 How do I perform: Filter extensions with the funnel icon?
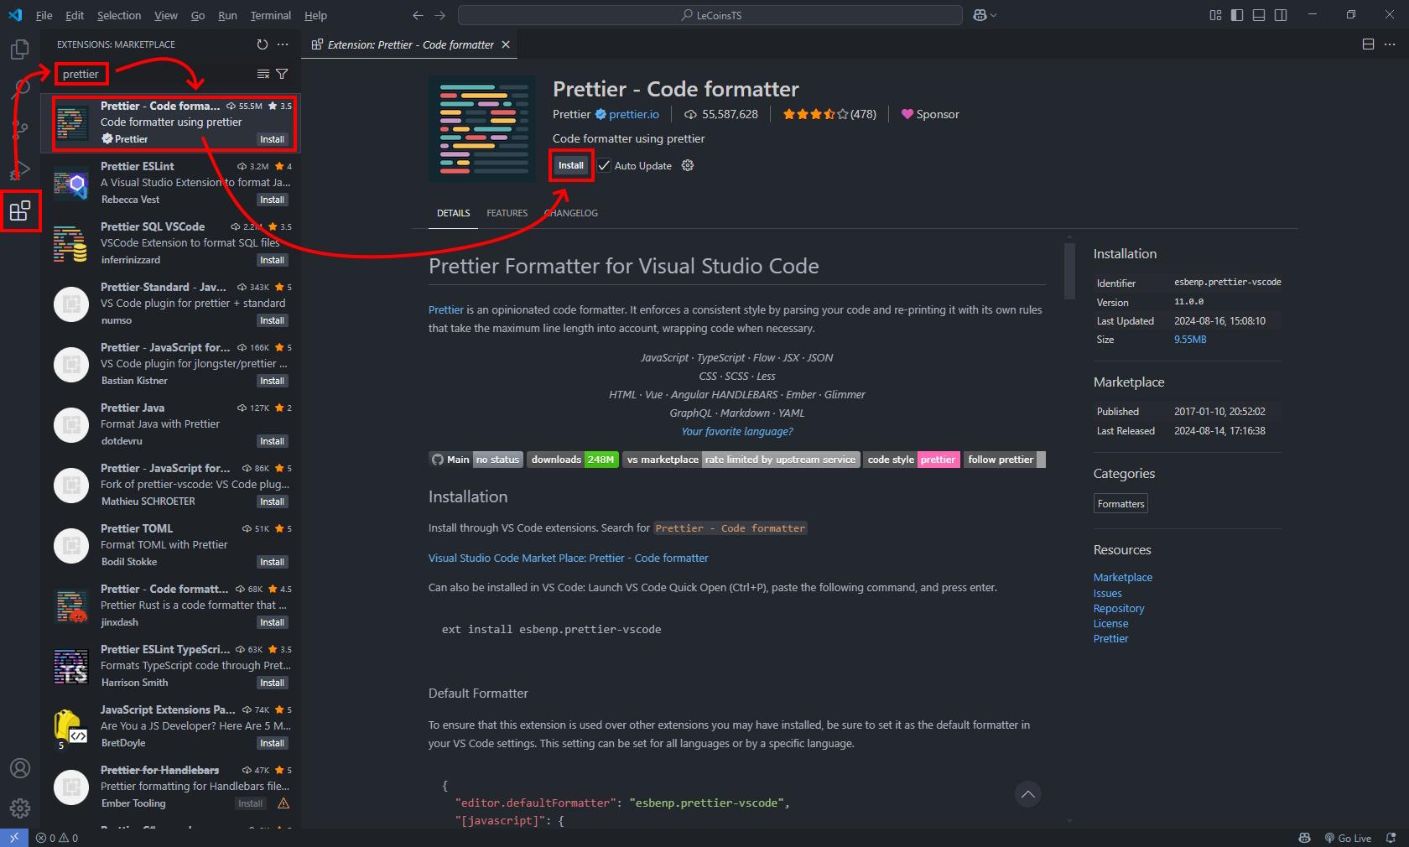282,74
